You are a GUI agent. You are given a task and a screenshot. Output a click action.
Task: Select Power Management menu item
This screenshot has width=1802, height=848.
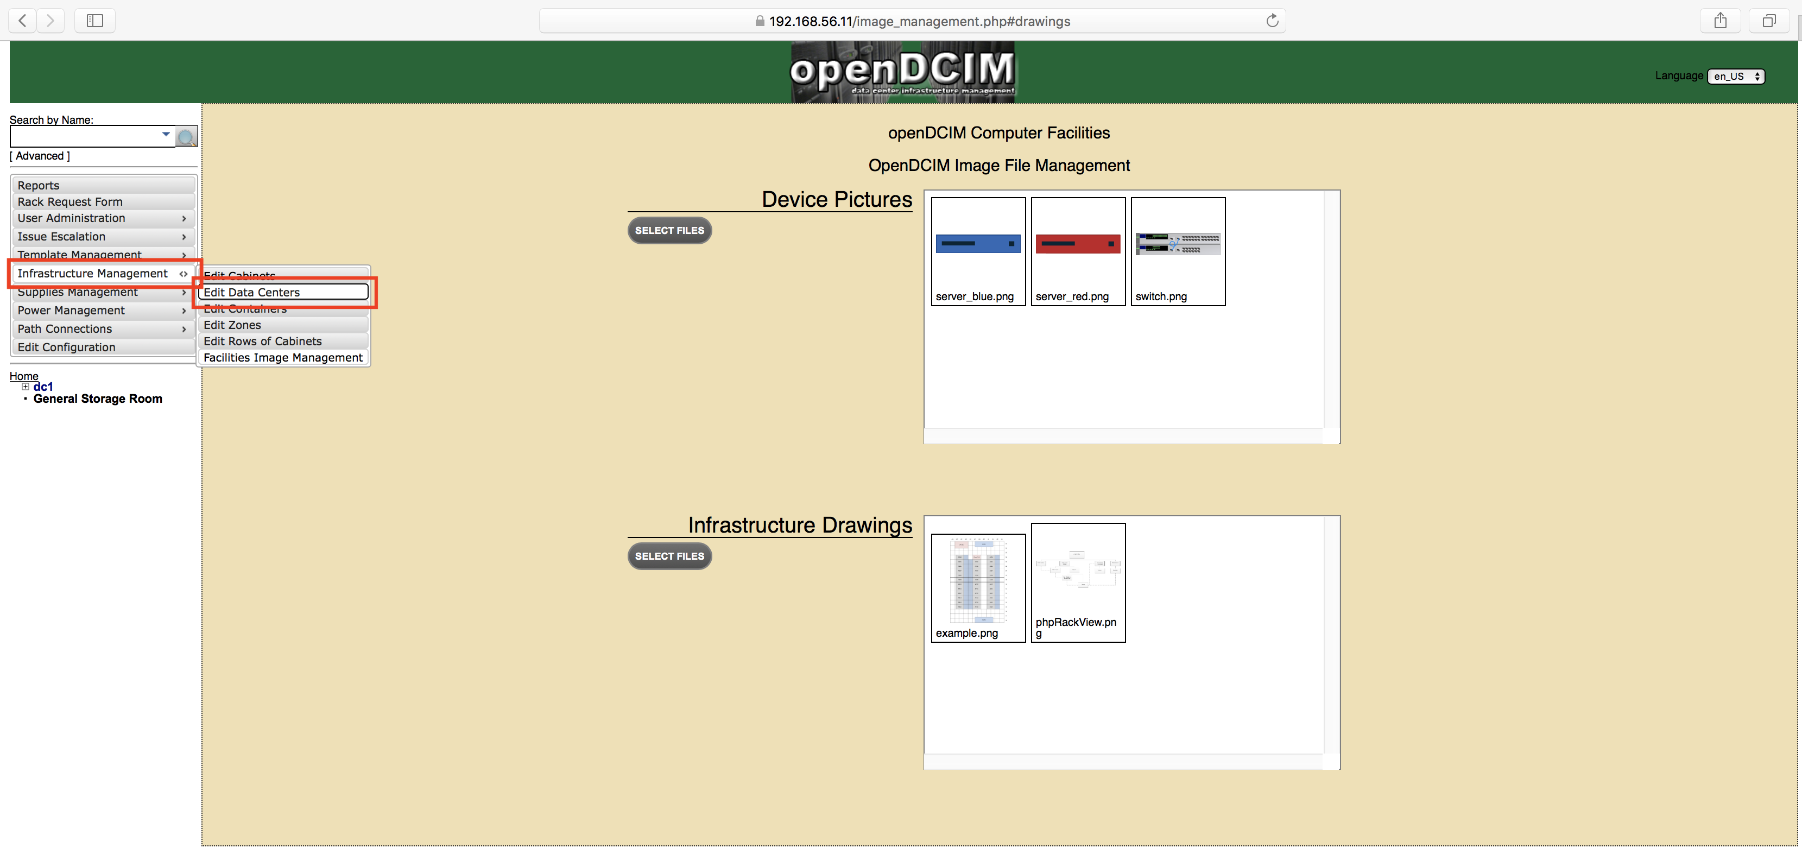[104, 311]
